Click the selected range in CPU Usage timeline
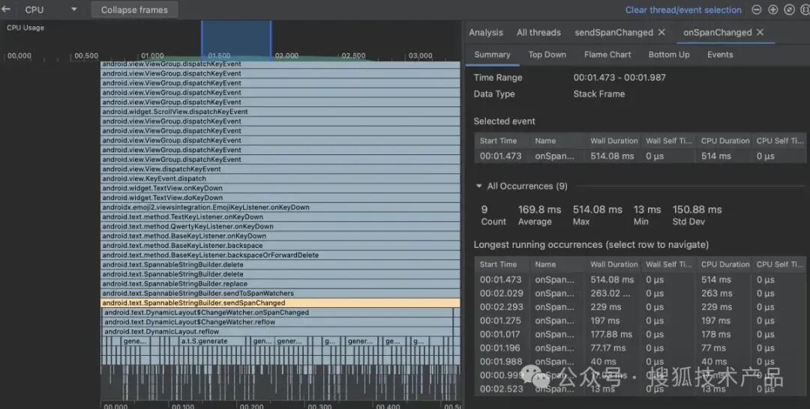The image size is (810, 409). click(x=236, y=40)
